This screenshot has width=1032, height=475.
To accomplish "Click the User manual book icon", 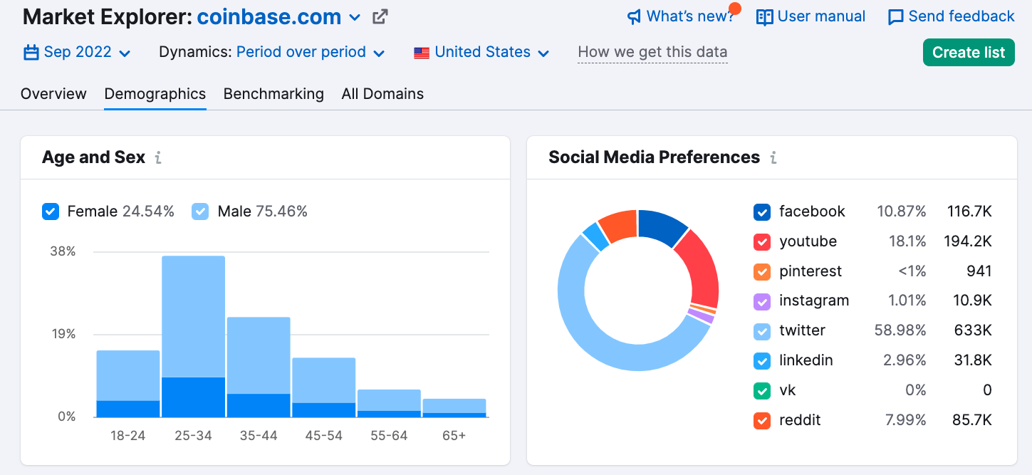I will [x=764, y=16].
